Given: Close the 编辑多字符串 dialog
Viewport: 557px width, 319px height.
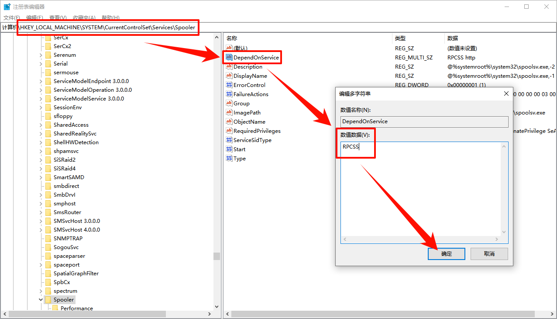Looking at the screenshot, I should pyautogui.click(x=506, y=94).
